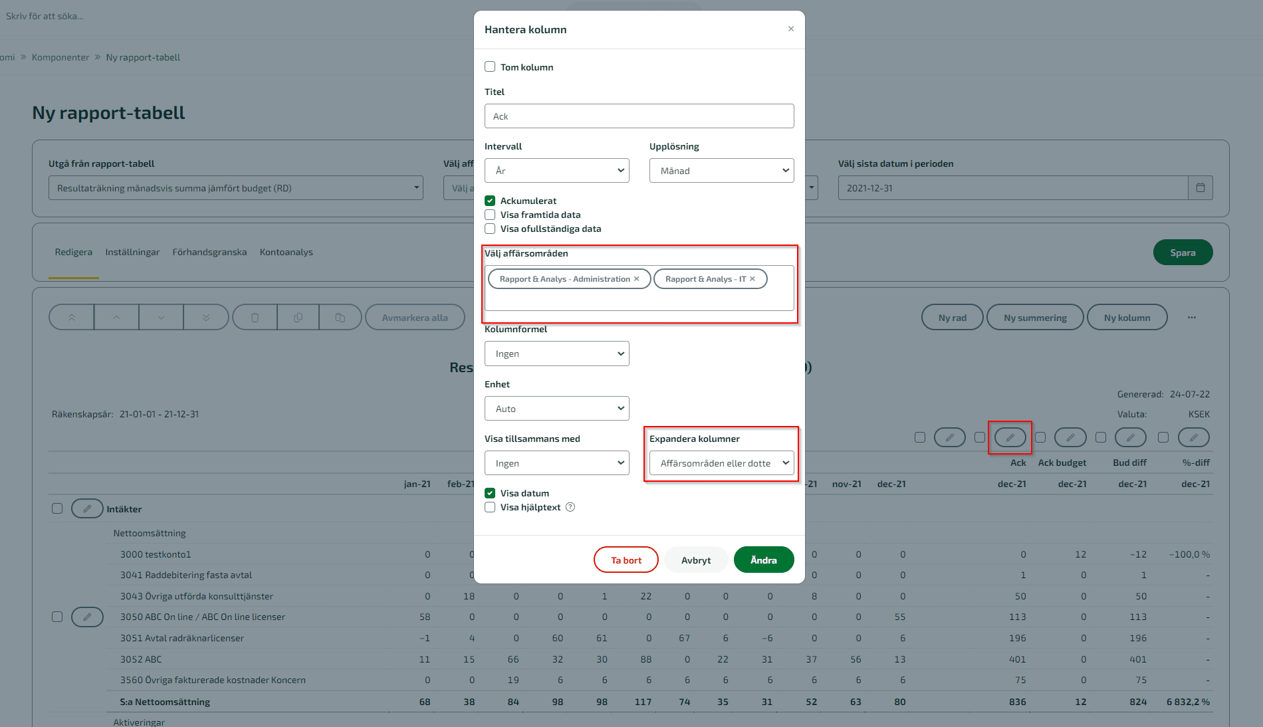The height and width of the screenshot is (727, 1263).
Task: Switch to the Redigera tab
Action: click(74, 252)
